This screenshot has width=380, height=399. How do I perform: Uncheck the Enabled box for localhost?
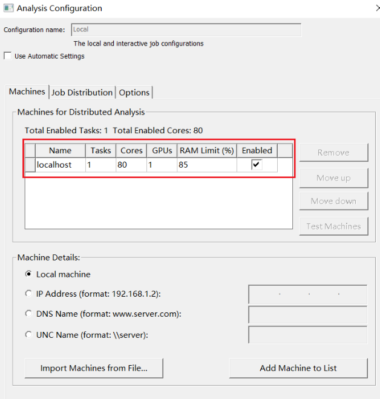(257, 165)
